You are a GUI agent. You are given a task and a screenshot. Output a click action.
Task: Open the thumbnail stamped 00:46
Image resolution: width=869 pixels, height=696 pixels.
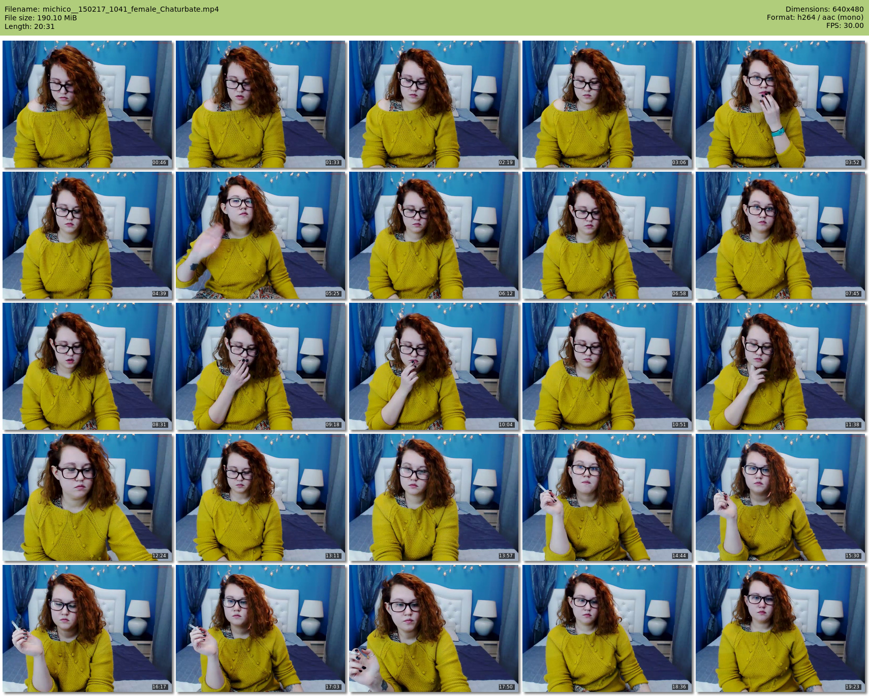coord(87,104)
